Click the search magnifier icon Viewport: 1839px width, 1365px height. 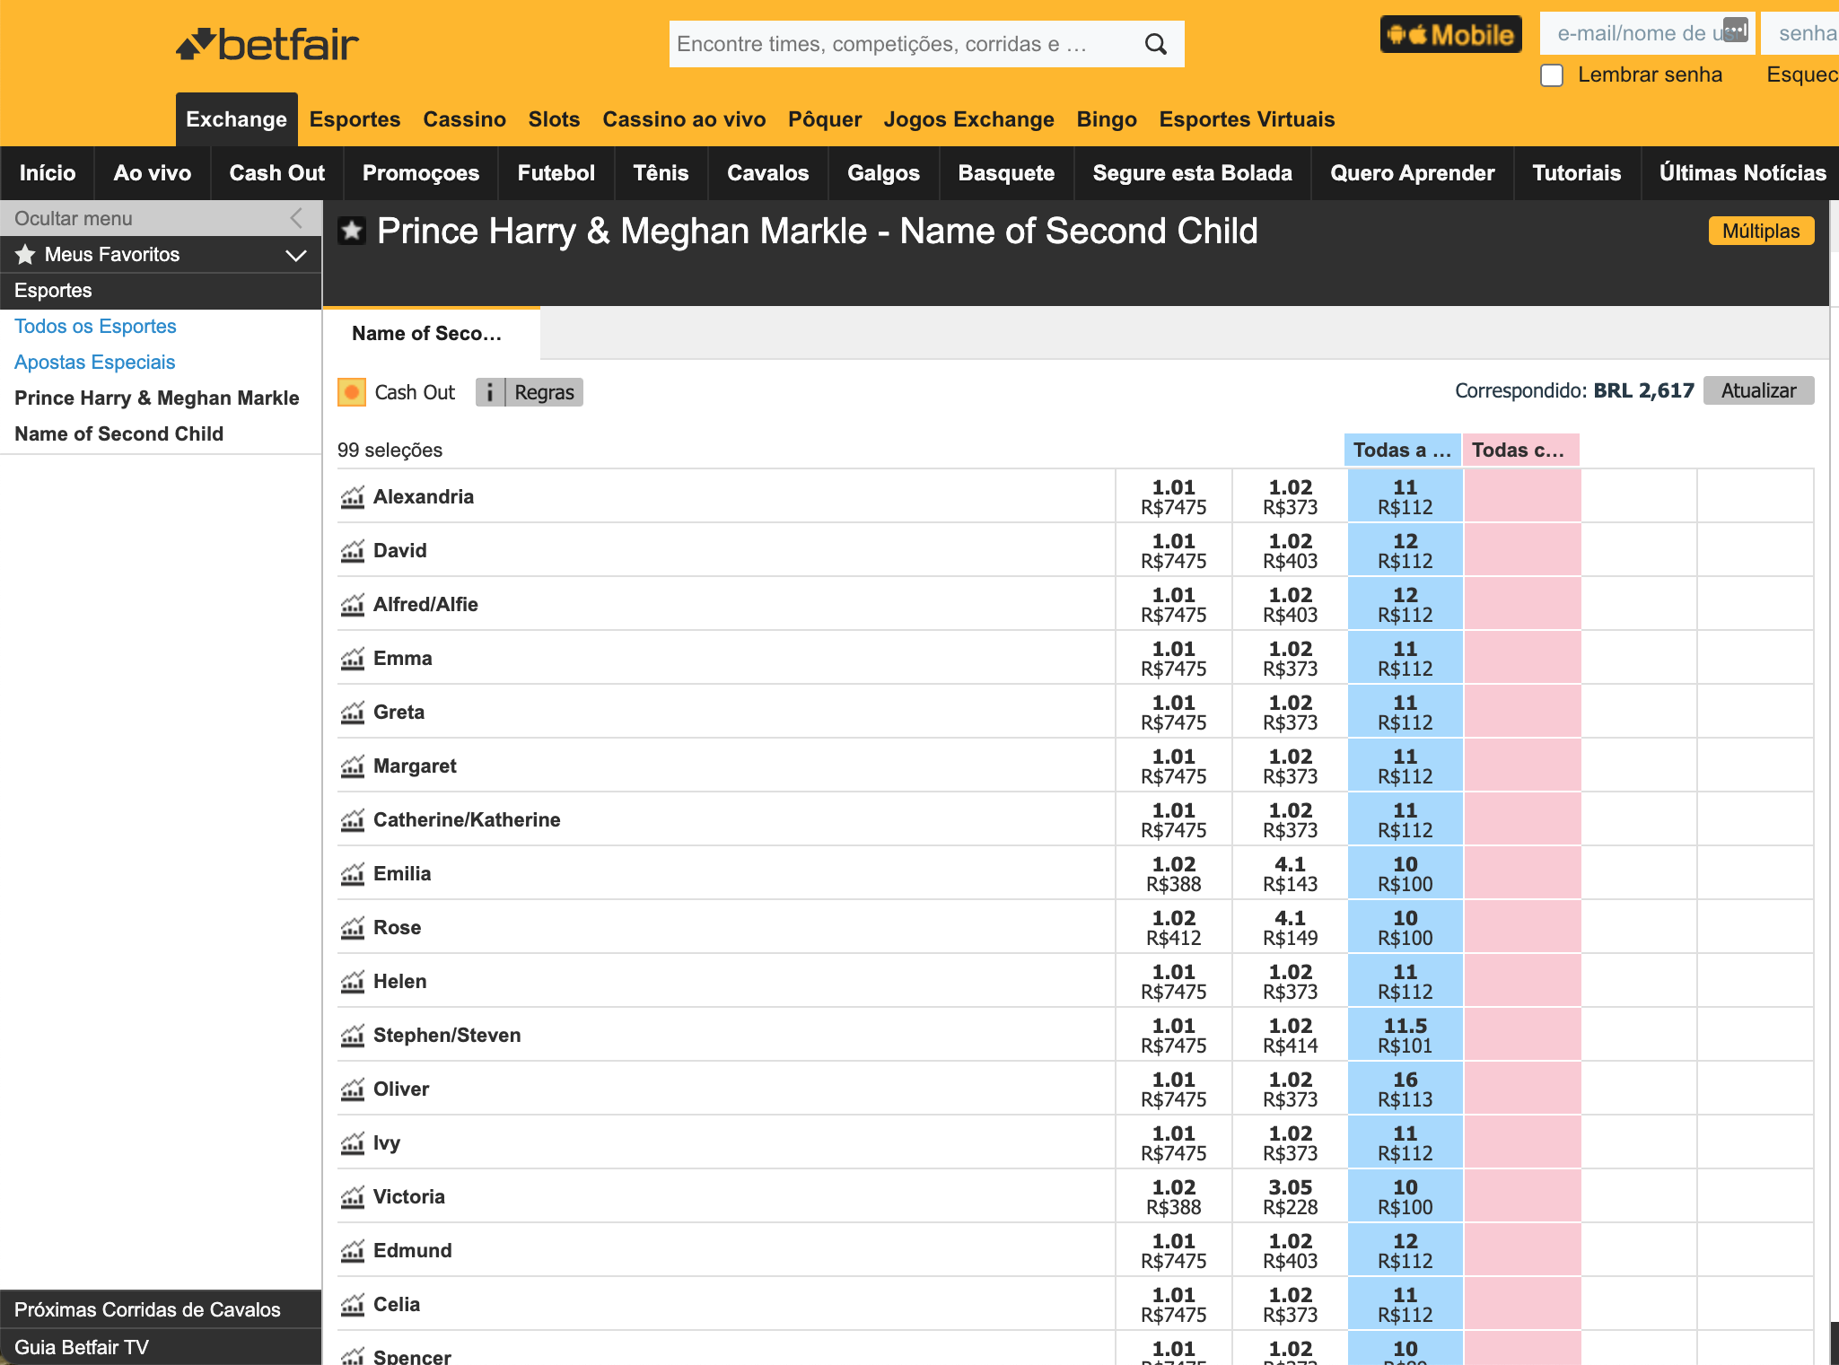[x=1156, y=44]
